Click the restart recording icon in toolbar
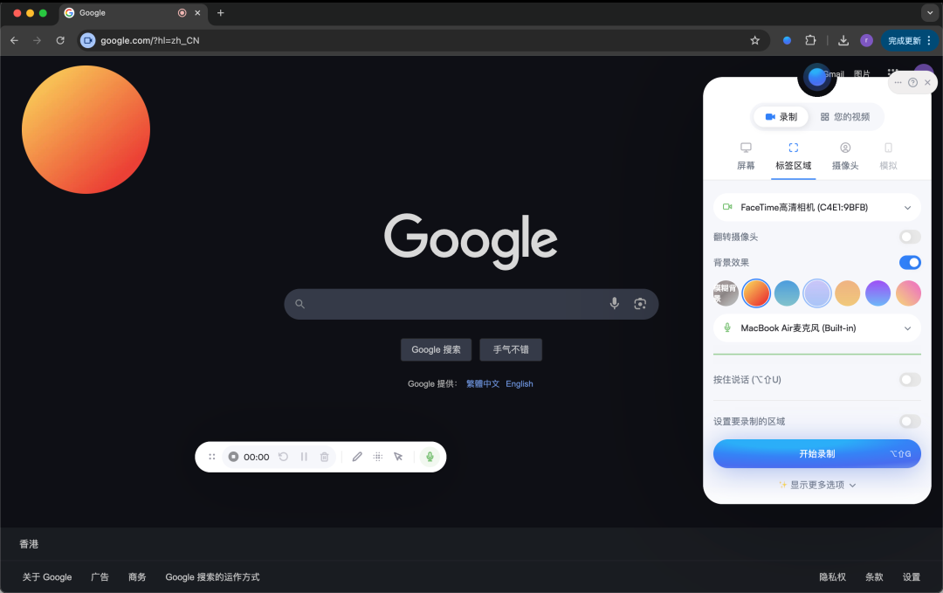The image size is (943, 593). pyautogui.click(x=283, y=457)
